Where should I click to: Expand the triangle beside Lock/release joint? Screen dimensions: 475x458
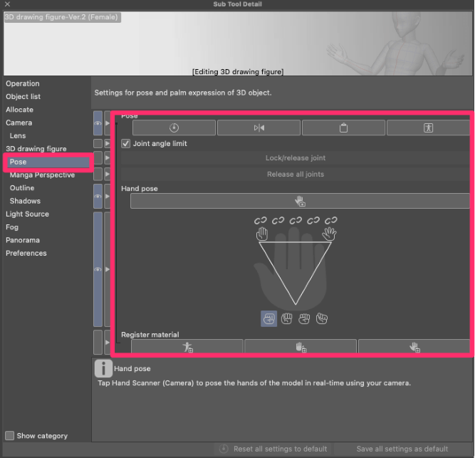[108, 158]
